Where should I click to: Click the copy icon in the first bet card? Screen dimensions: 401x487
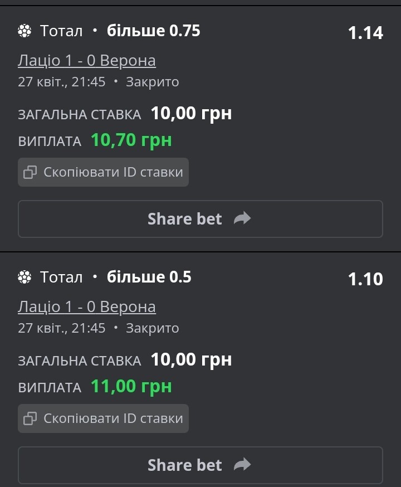click(30, 172)
